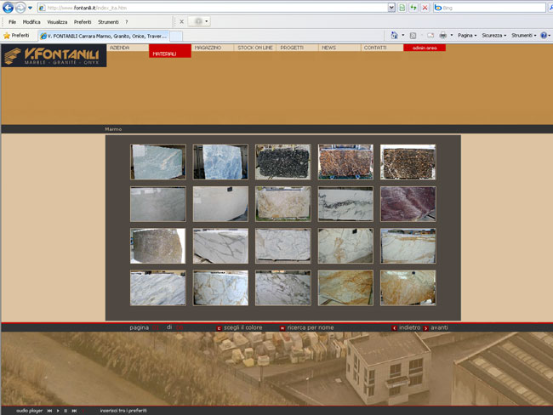The image size is (553, 415).
Task: Open the blue marble slab thumbnail in the first row
Action: [220, 162]
